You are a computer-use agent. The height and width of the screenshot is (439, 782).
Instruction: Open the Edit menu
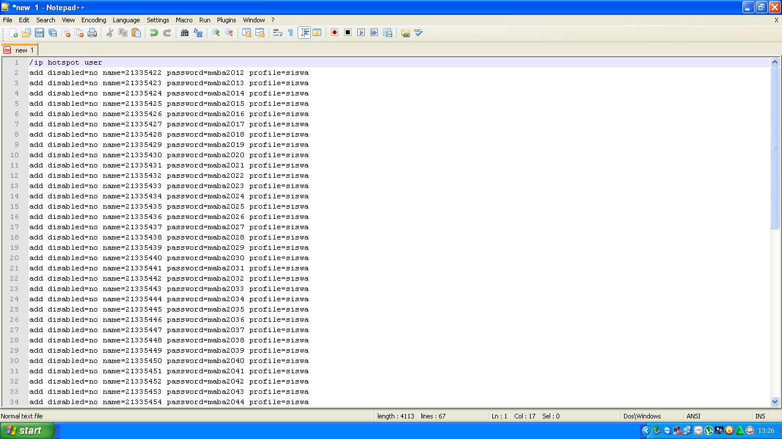24,20
